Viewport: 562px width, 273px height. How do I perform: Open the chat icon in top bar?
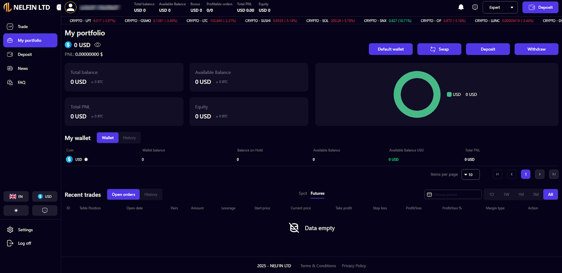(475, 7)
